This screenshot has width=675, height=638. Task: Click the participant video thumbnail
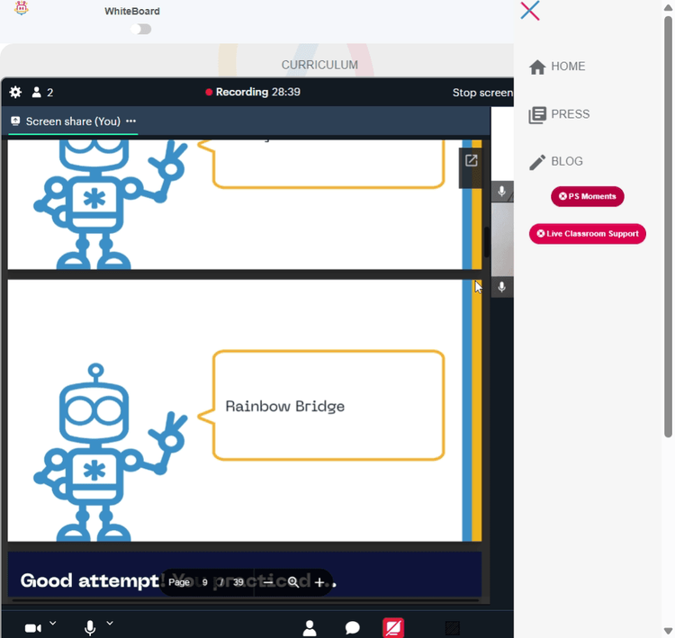502,239
